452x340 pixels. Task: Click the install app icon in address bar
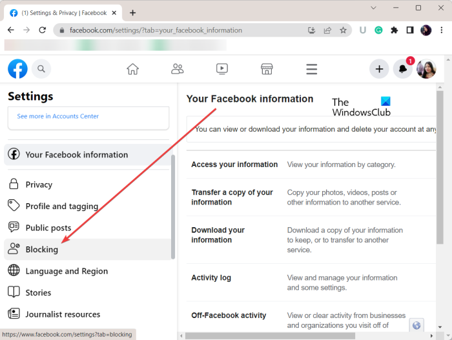(312, 30)
